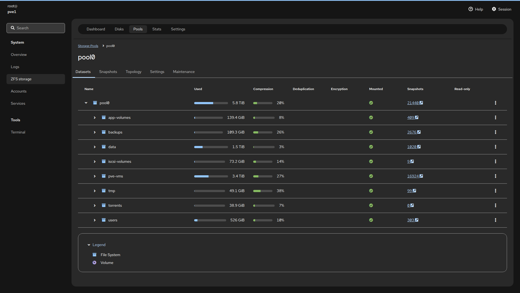
Task: Click mounted check icon for tmp
Action: [x=371, y=191]
